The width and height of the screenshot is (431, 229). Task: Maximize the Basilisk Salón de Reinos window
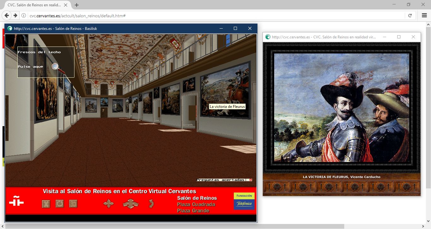coord(235,28)
